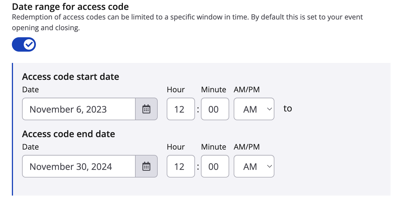Screen dimensions: 399x206
Task: Open the start date calendar picker
Action: pos(146,109)
